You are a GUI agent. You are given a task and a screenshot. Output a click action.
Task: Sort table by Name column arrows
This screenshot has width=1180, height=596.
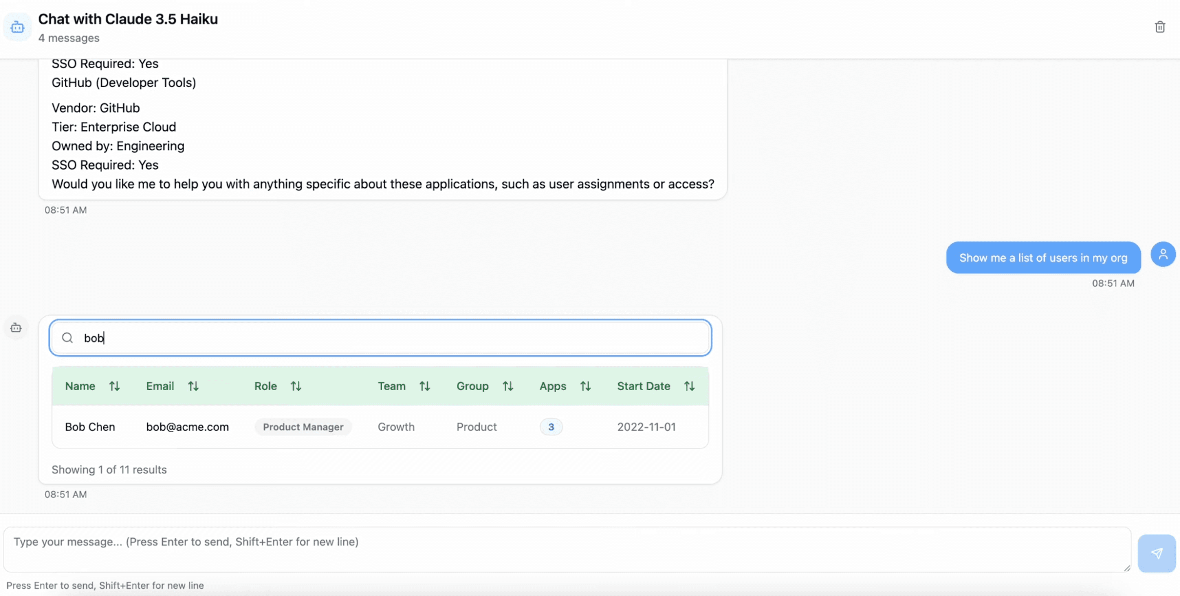[115, 386]
